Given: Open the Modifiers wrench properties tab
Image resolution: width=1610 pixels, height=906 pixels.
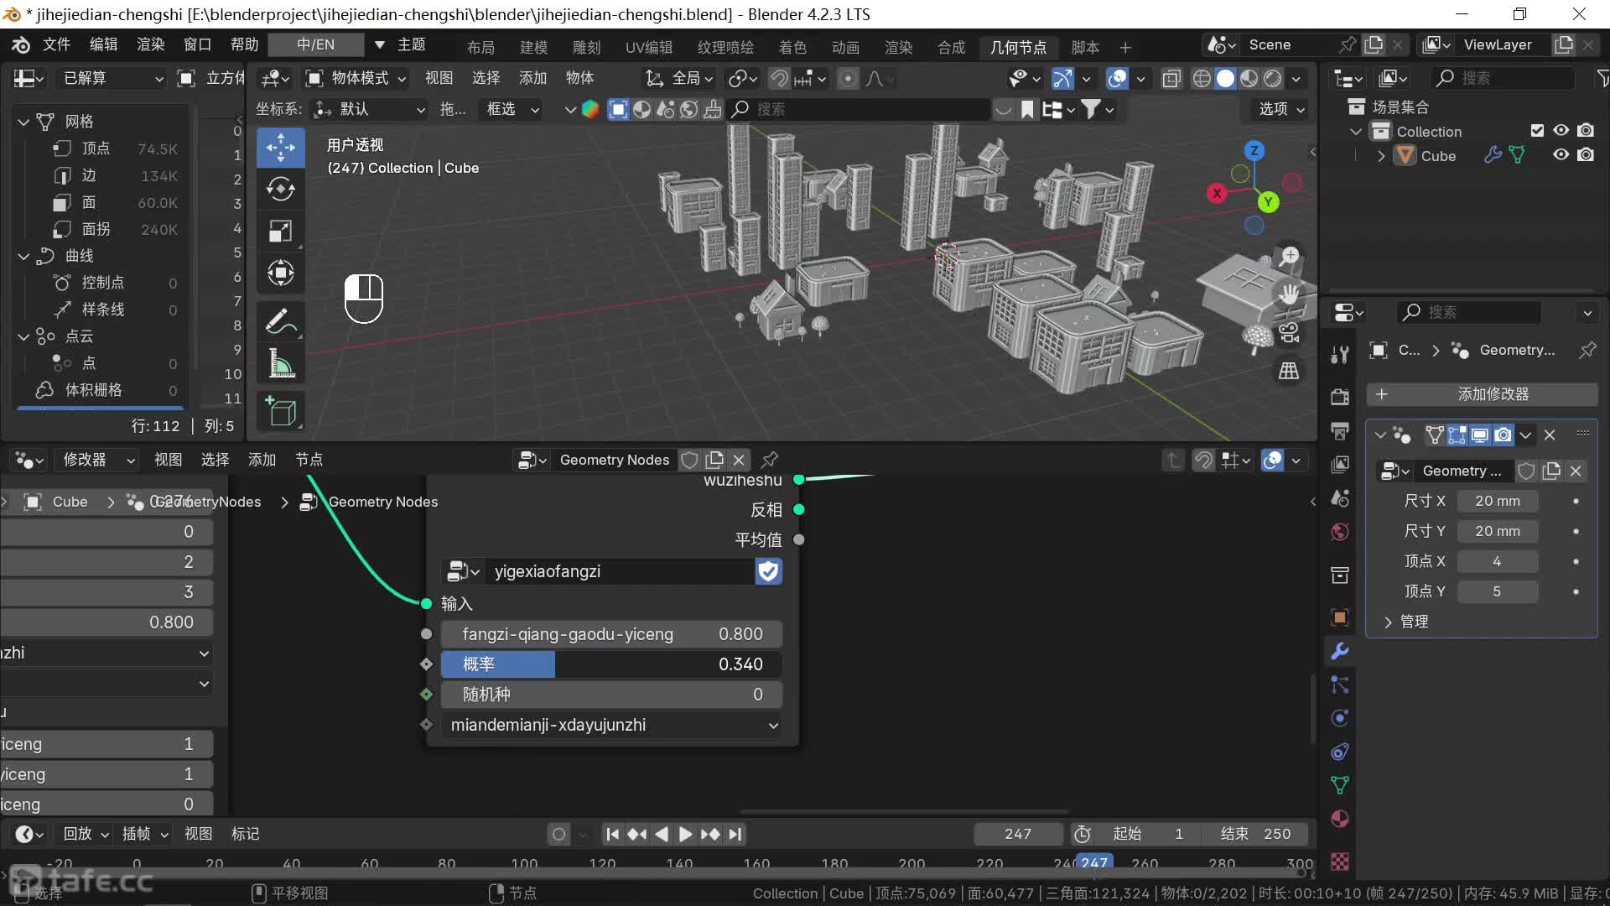Looking at the screenshot, I should (1340, 650).
